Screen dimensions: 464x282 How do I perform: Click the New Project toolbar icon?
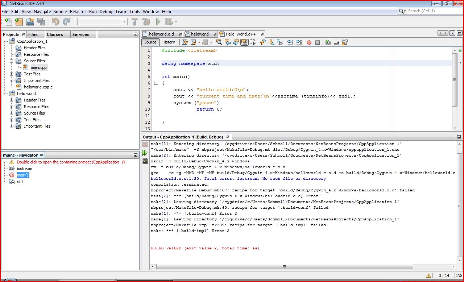[19, 22]
